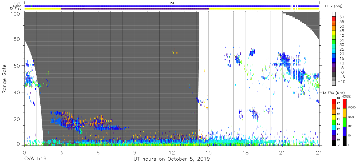Click x-axis tick label 24
Screen dimensions: 359x165
coord(319,152)
